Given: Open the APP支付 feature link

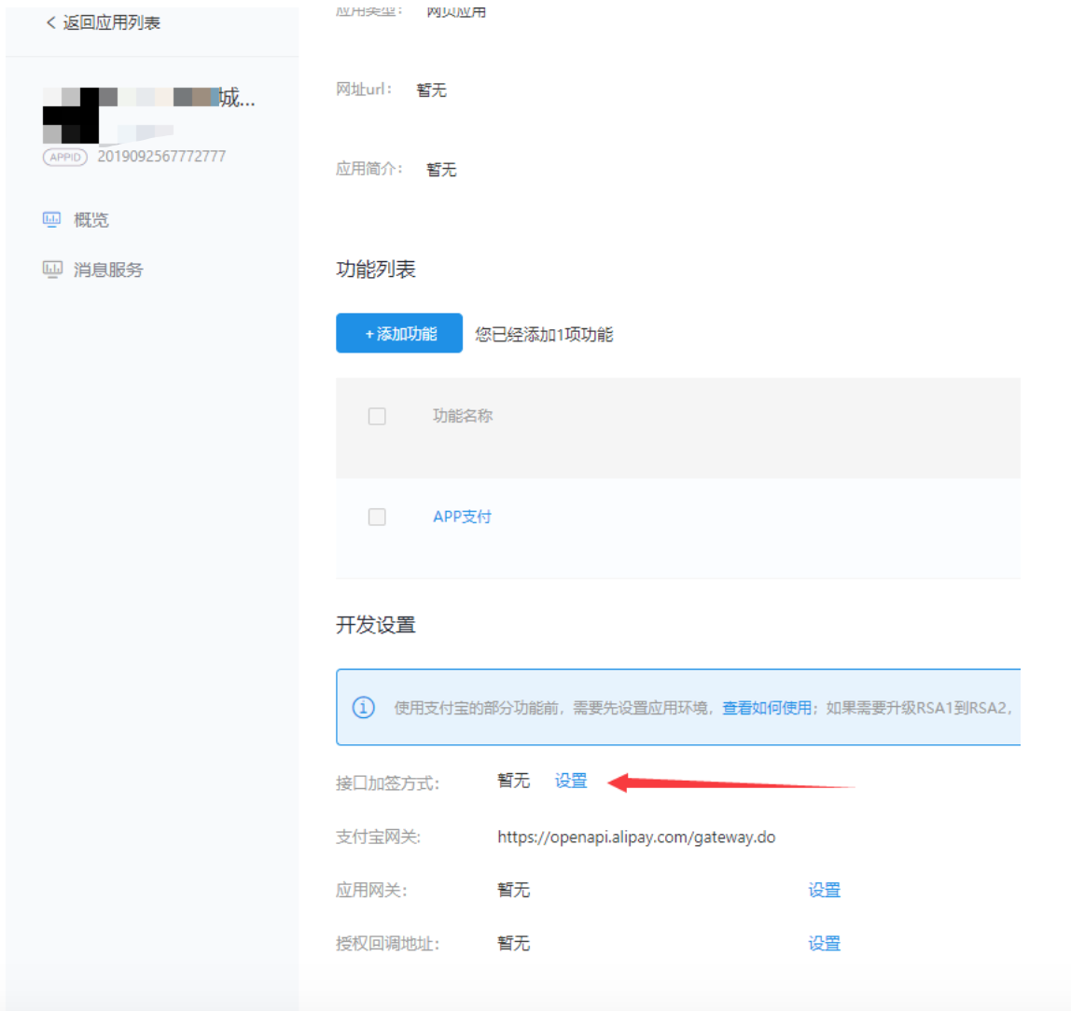Looking at the screenshot, I should click(463, 517).
